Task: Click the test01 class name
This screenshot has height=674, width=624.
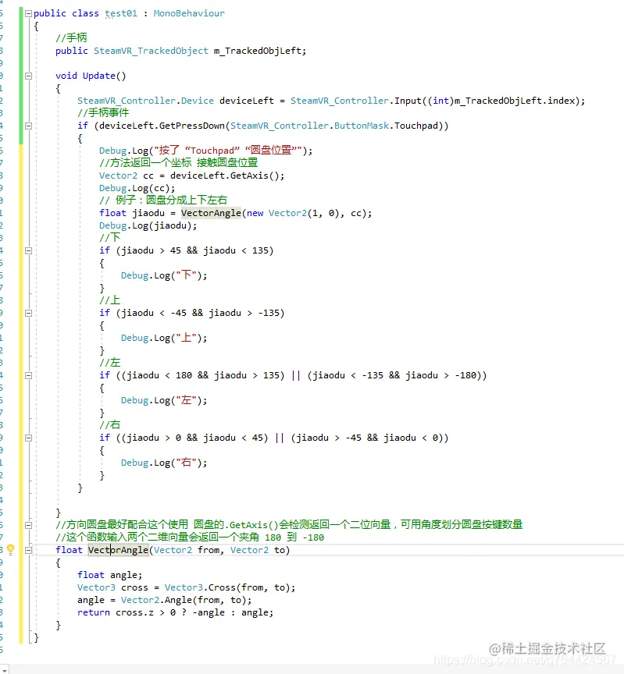Action: (121, 13)
